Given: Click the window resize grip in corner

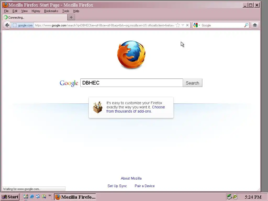Looking at the screenshot, I should (259, 189).
